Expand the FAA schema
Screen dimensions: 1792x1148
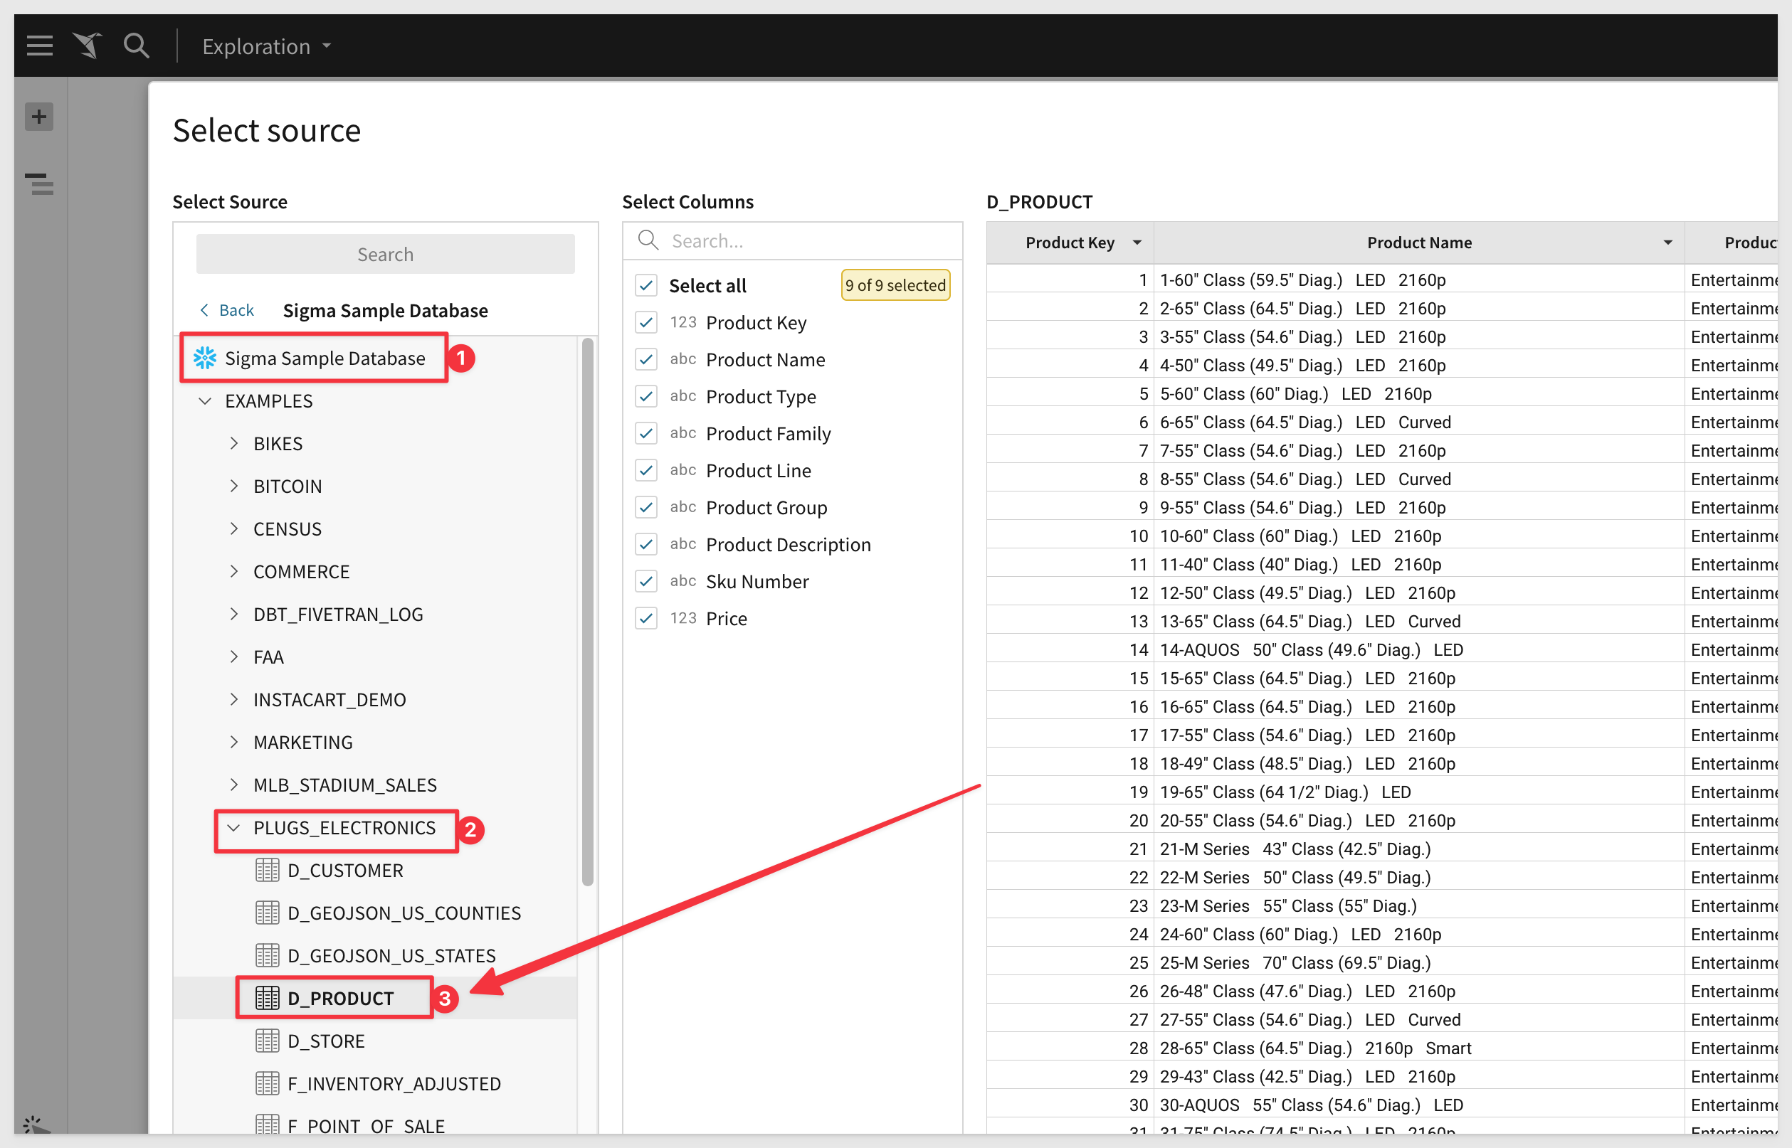point(233,657)
